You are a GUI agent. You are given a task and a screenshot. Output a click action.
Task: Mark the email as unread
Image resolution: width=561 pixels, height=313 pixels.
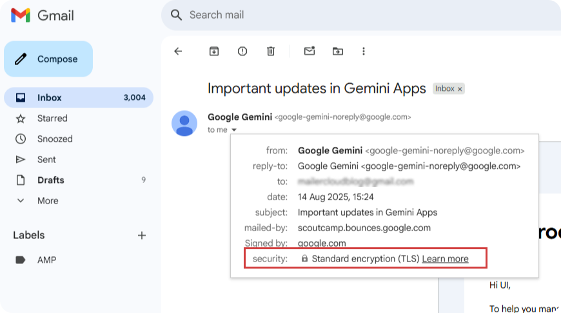click(310, 51)
